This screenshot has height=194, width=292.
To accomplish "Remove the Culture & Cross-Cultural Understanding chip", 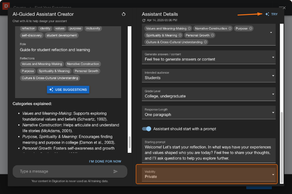I will 205,42.
